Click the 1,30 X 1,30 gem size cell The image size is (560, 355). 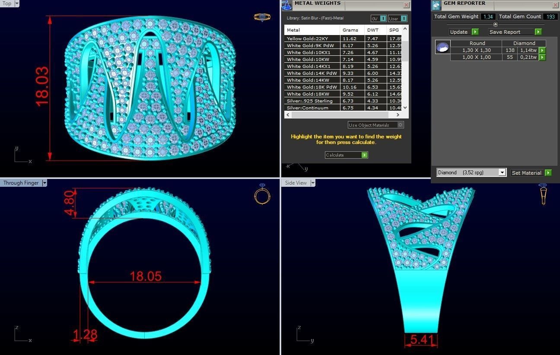476,50
